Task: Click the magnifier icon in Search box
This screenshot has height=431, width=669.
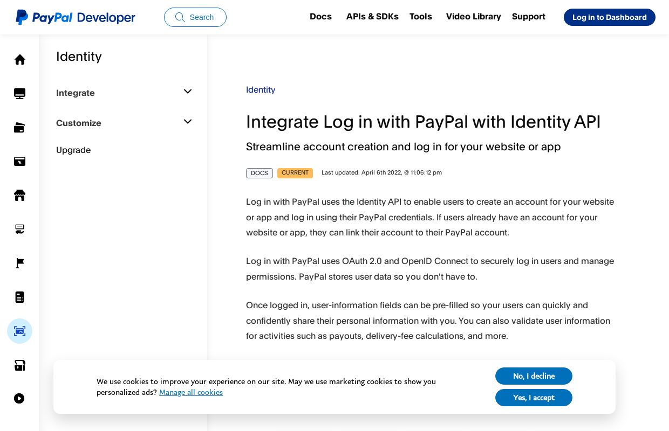Action: click(180, 17)
